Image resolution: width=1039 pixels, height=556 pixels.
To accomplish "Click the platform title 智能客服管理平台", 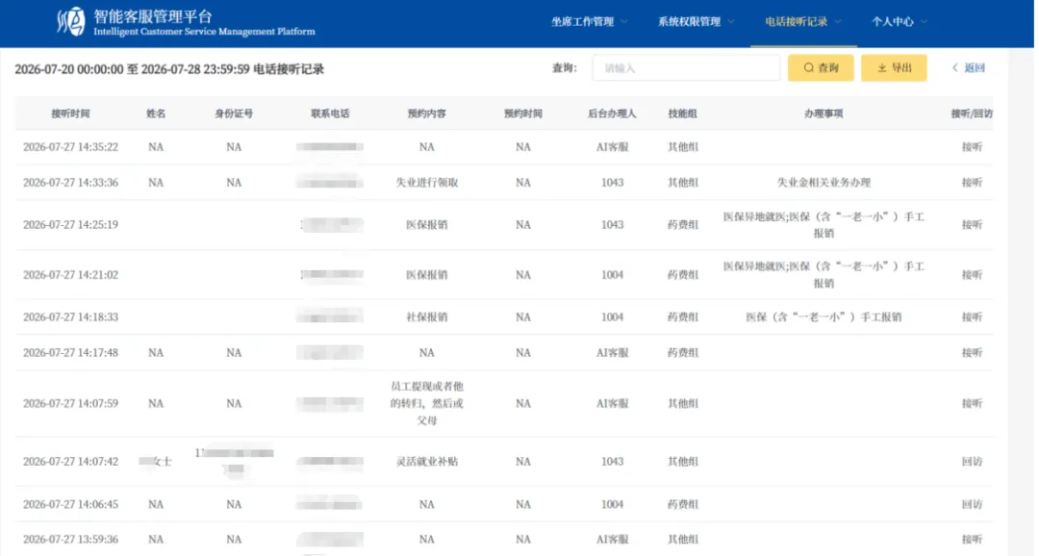I will pyautogui.click(x=152, y=16).
